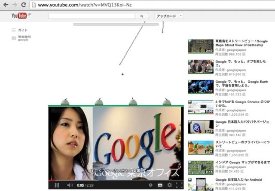275x191 pixels.
Task: Click the ガイド guide label
Action: (23, 30)
